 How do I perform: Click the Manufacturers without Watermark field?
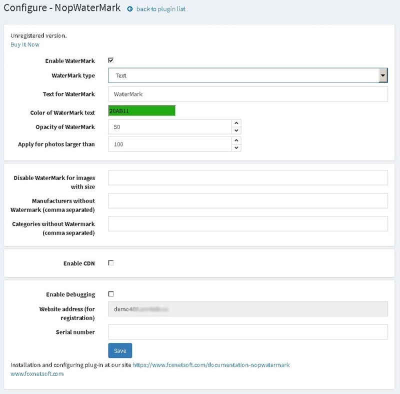tap(248, 200)
